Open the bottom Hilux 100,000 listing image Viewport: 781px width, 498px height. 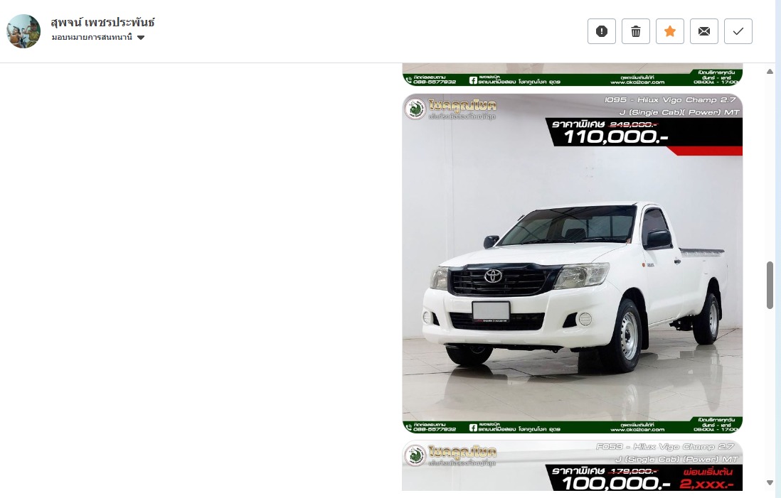(573, 465)
